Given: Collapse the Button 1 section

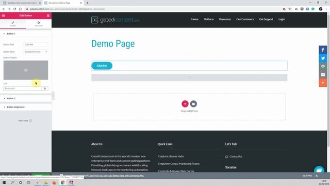Looking at the screenshot, I should (26, 34).
